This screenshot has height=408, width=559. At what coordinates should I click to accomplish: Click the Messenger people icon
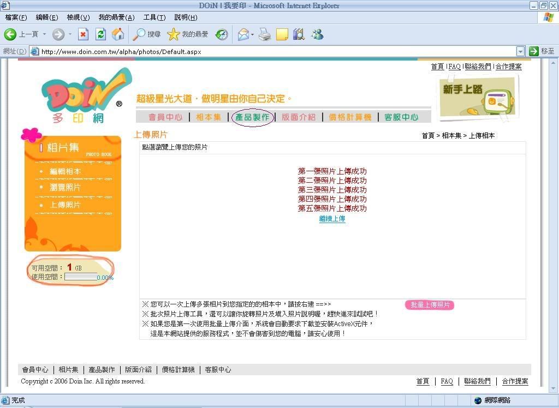click(317, 34)
